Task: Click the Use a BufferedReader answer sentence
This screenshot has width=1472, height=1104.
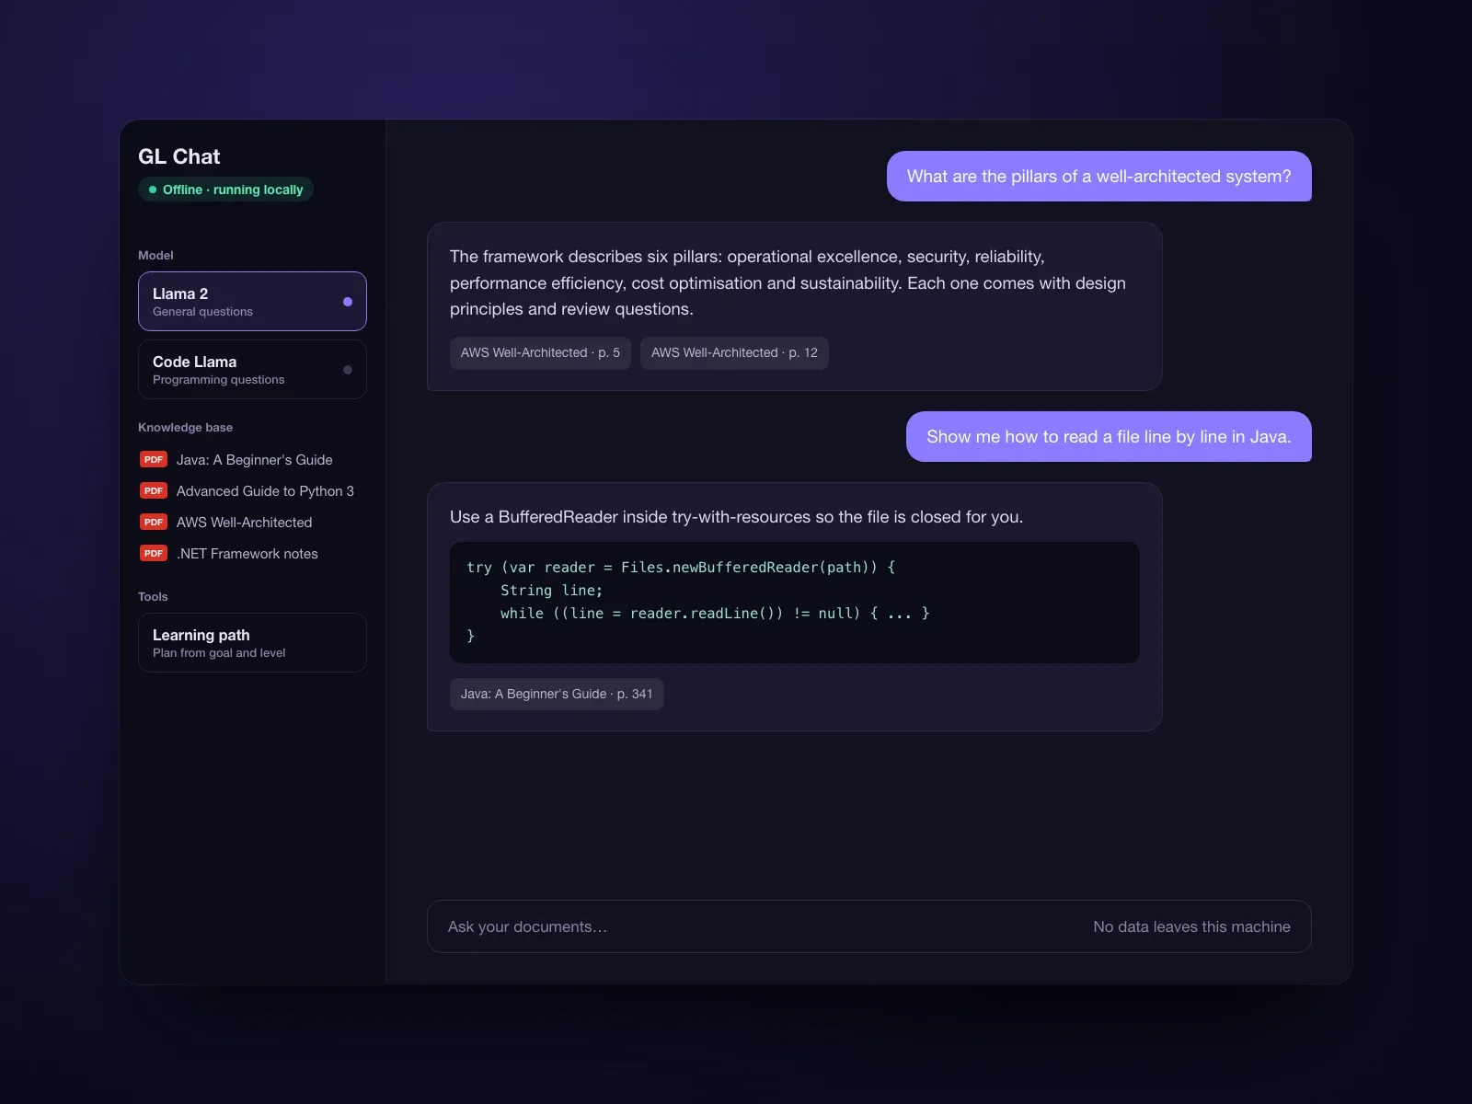Action: click(736, 517)
